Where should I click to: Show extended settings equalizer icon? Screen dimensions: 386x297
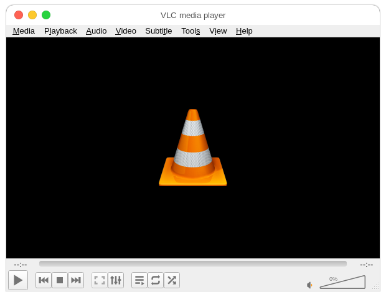tap(116, 280)
